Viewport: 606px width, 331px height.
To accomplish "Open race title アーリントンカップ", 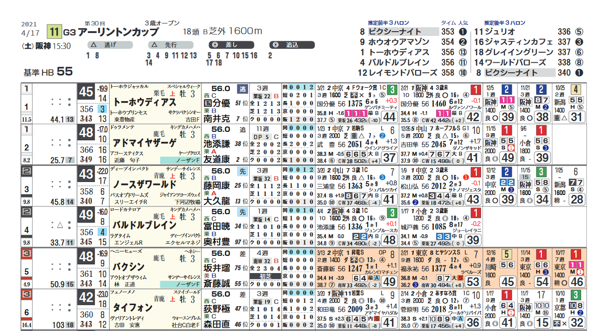I will tap(118, 32).
